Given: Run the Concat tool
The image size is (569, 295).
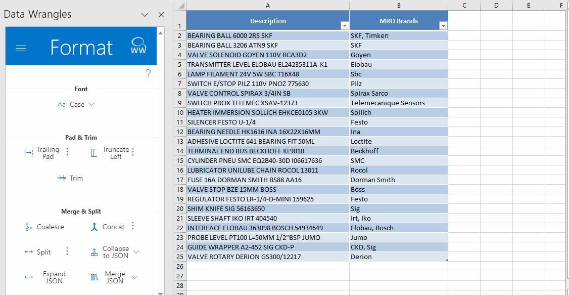Looking at the screenshot, I should tap(108, 227).
